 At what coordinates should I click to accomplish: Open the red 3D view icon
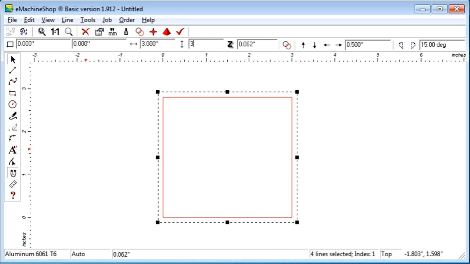(166, 32)
